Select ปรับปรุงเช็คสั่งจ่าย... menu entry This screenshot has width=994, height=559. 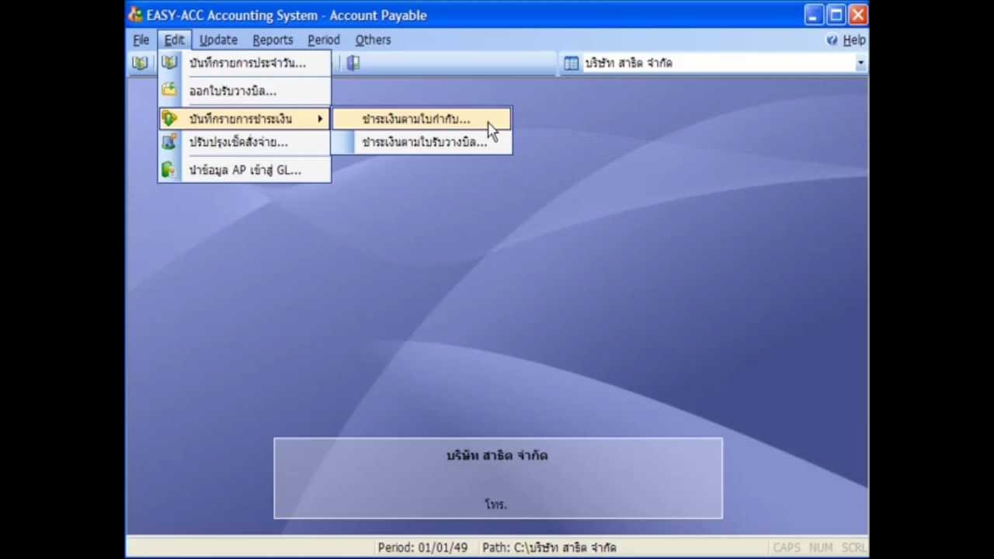[x=245, y=142]
